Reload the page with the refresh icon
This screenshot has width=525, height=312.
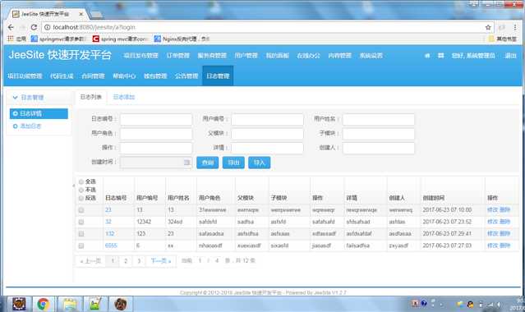(34, 27)
